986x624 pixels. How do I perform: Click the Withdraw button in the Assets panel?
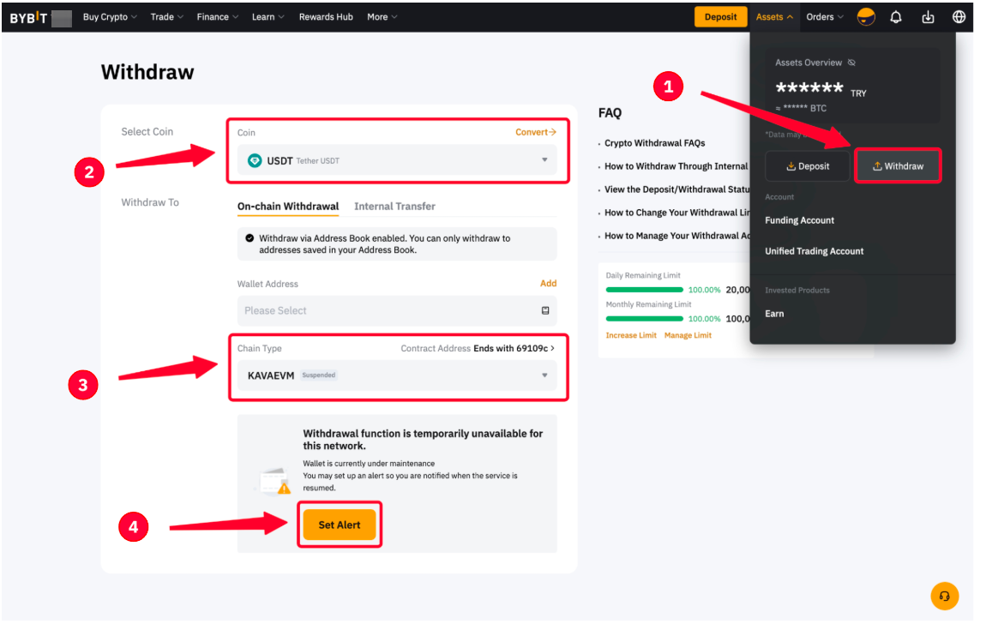pyautogui.click(x=898, y=166)
